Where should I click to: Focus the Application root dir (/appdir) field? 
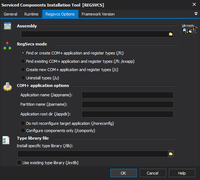[127, 114]
